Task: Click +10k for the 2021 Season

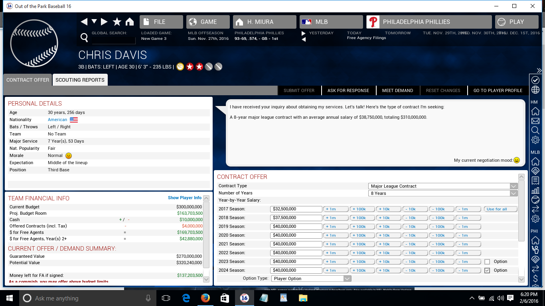Action: click(389, 244)
